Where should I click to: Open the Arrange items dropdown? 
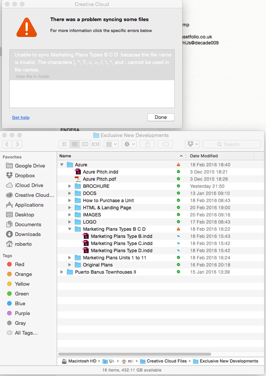click(111, 144)
